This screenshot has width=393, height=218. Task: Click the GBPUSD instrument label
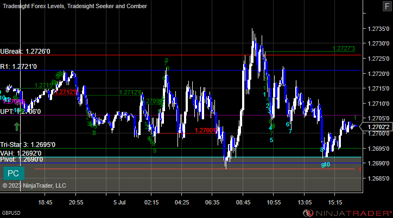11,213
